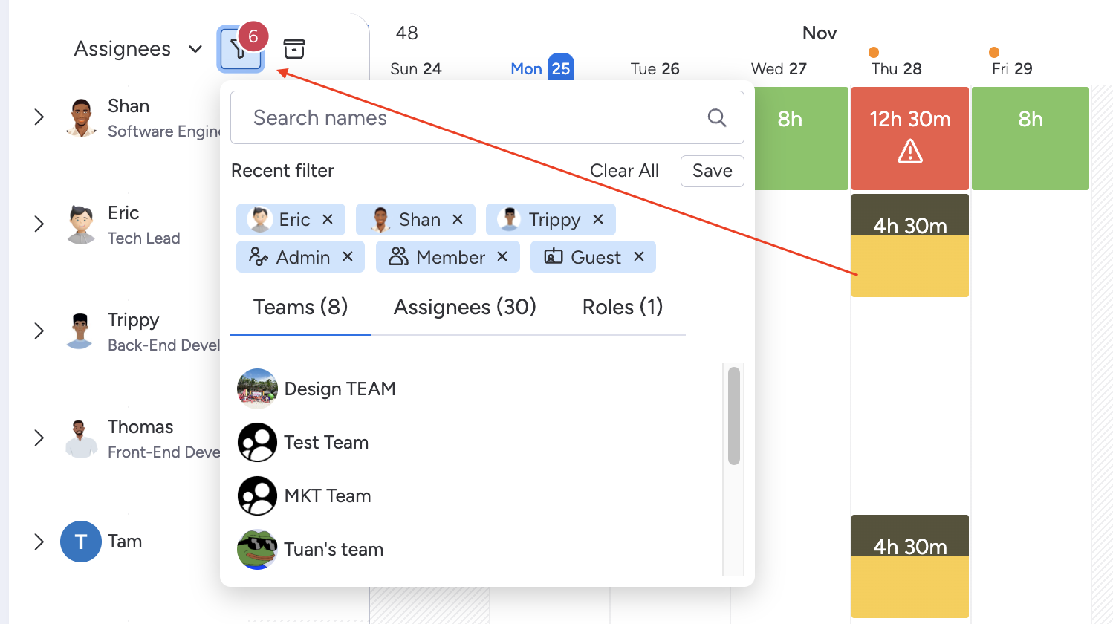The width and height of the screenshot is (1113, 624).
Task: Expand Thomas's row
Action: tap(39, 438)
